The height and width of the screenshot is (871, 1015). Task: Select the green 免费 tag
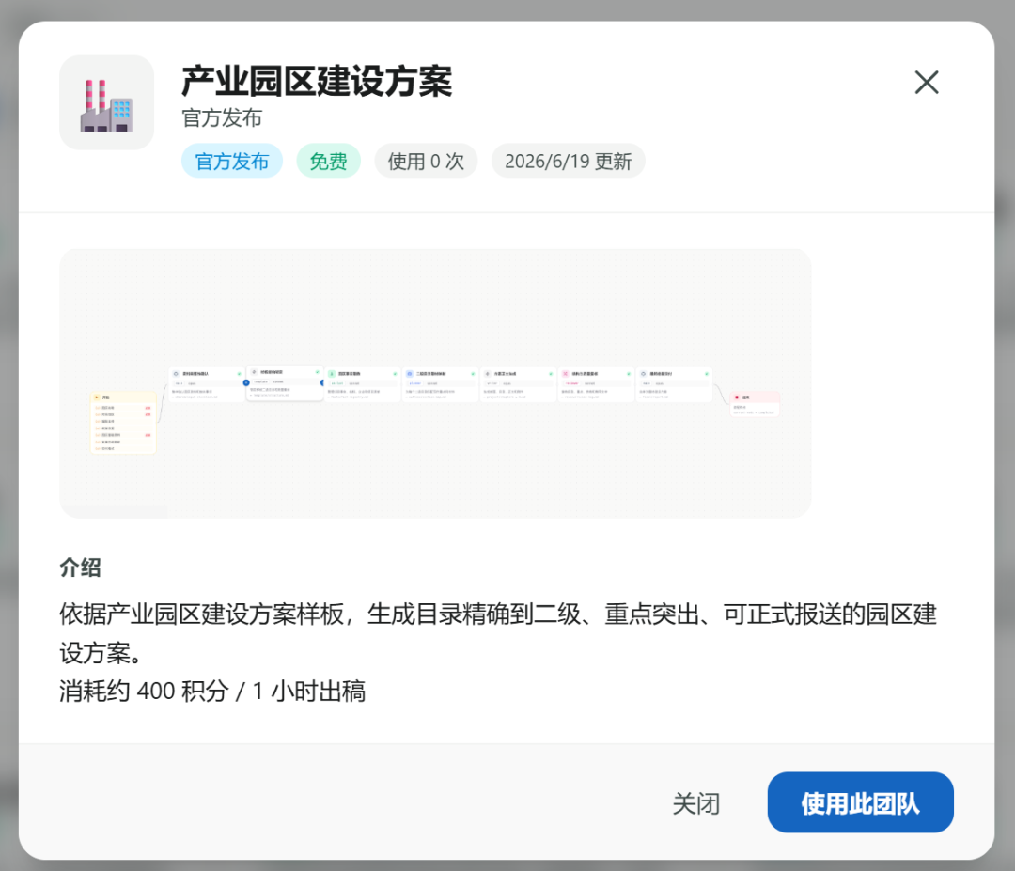pyautogui.click(x=328, y=161)
